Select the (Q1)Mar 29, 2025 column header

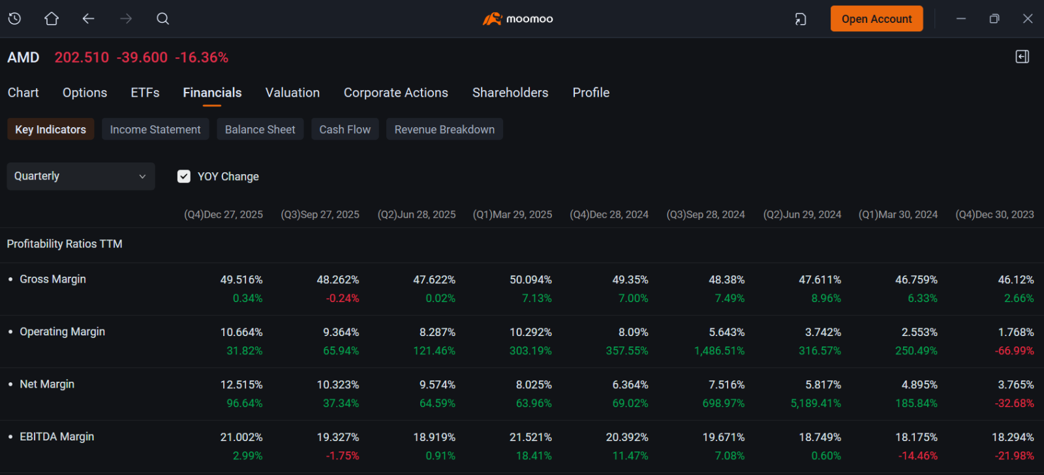coord(512,215)
